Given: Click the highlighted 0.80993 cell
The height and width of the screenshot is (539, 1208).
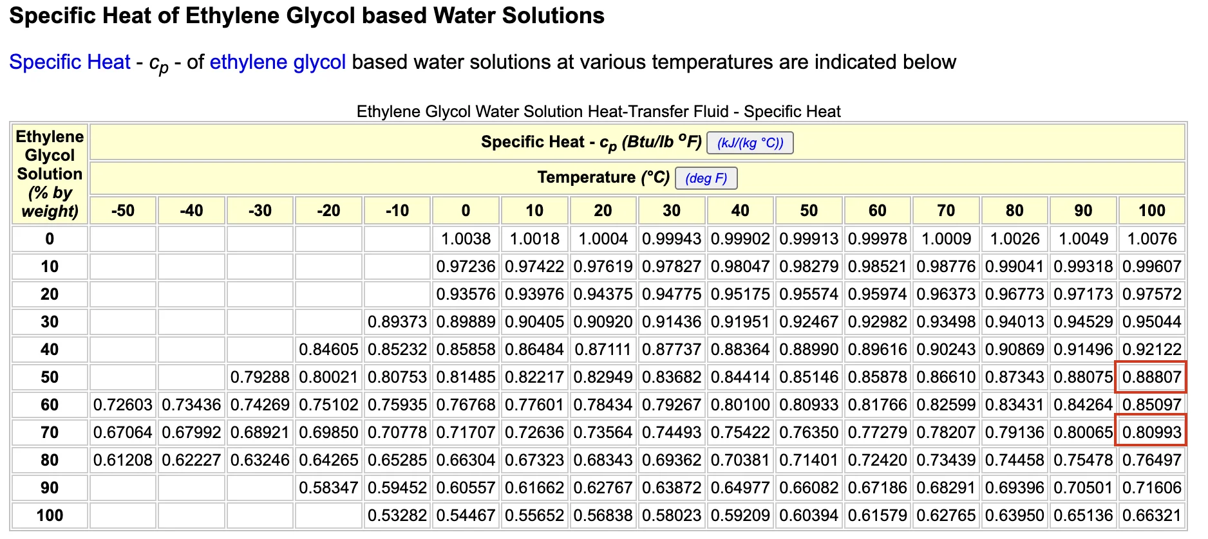Looking at the screenshot, I should (x=1151, y=433).
